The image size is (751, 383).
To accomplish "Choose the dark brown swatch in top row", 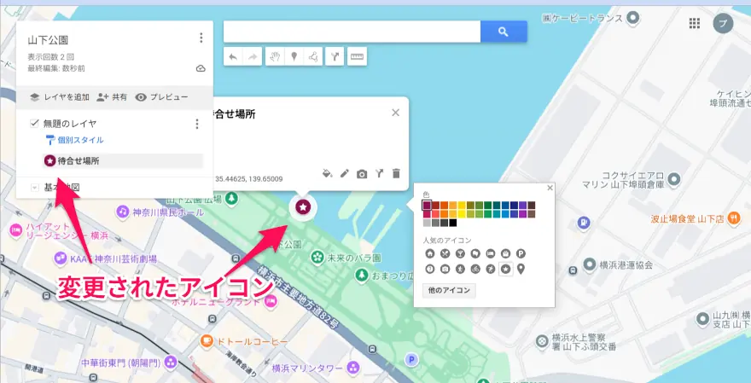I will (x=531, y=206).
